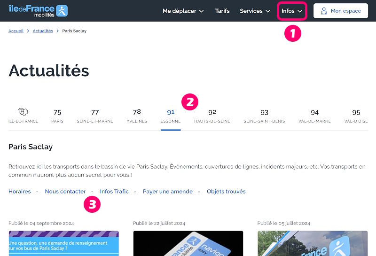Click the Mon espace button
The image size is (376, 256).
point(340,11)
